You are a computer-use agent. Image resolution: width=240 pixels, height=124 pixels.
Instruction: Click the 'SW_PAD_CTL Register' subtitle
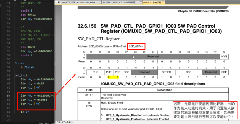(x=99, y=39)
